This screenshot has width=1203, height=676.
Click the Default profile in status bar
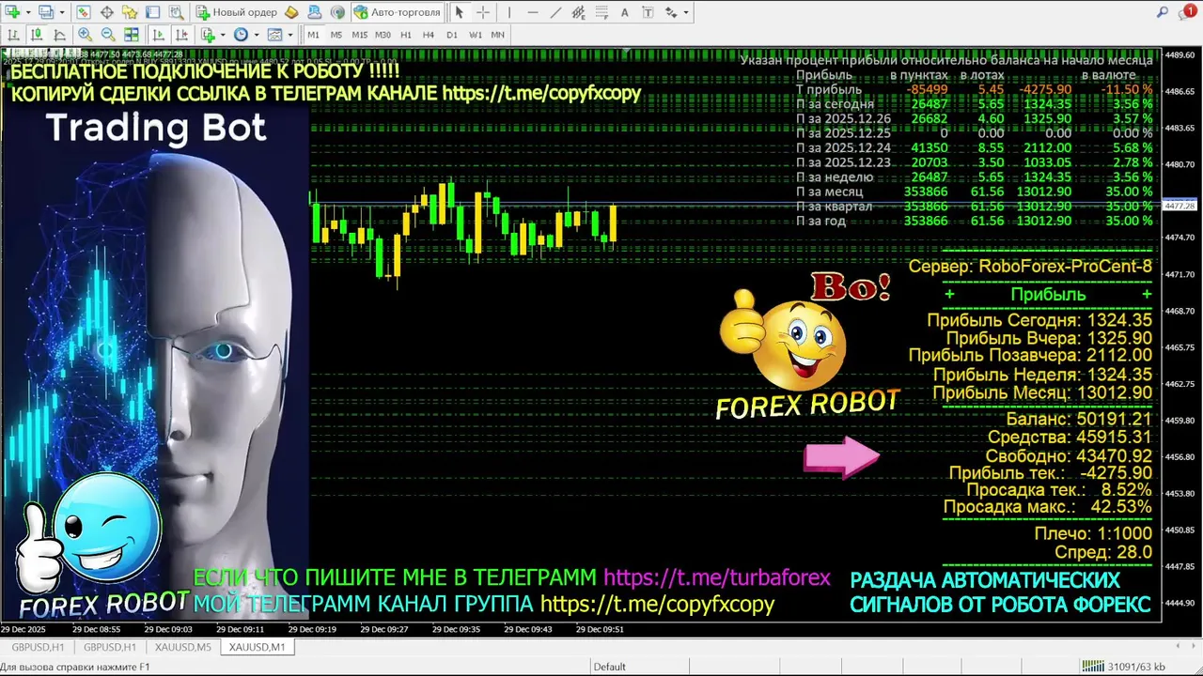(609, 667)
